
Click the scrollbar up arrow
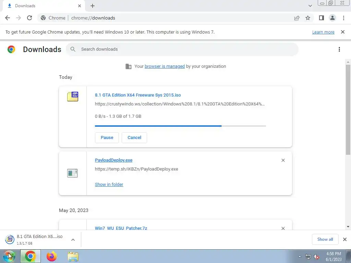coord(348,62)
